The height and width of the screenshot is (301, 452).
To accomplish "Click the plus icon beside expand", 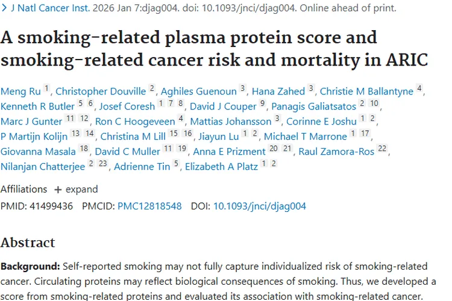I will click(58, 189).
